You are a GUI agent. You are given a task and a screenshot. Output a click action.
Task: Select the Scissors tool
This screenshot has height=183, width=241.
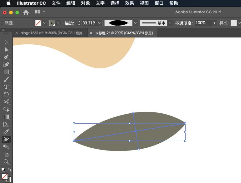pyautogui.click(x=6, y=102)
